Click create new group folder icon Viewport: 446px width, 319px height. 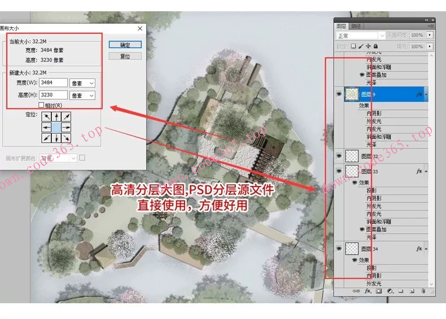click(x=401, y=291)
